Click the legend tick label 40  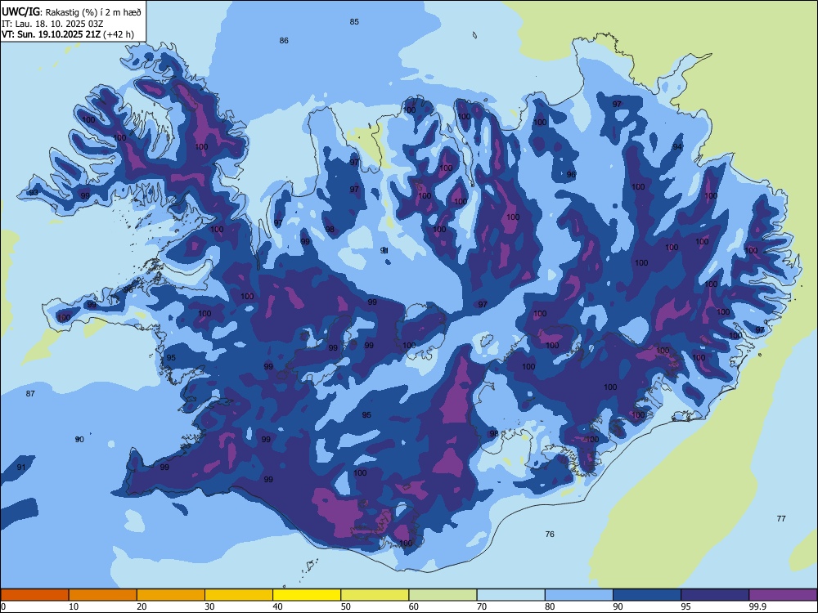pyautogui.click(x=278, y=606)
